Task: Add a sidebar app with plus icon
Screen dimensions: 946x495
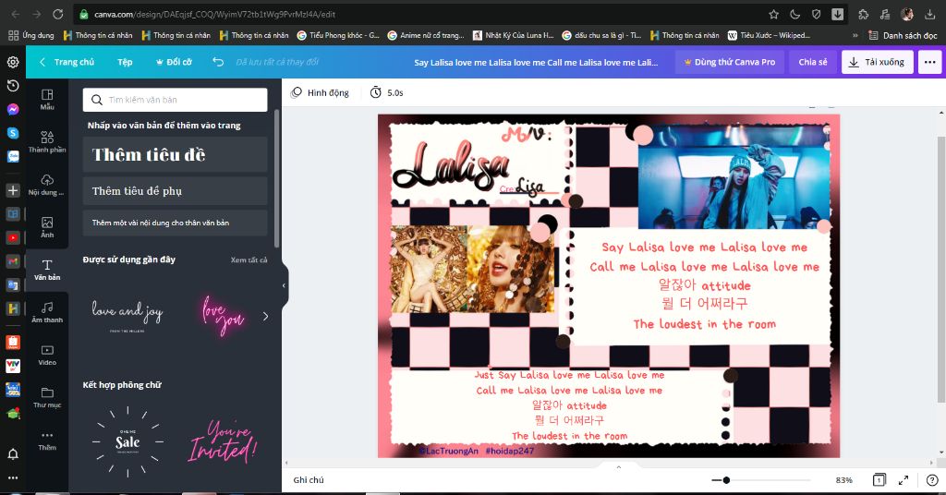Action: pos(13,190)
